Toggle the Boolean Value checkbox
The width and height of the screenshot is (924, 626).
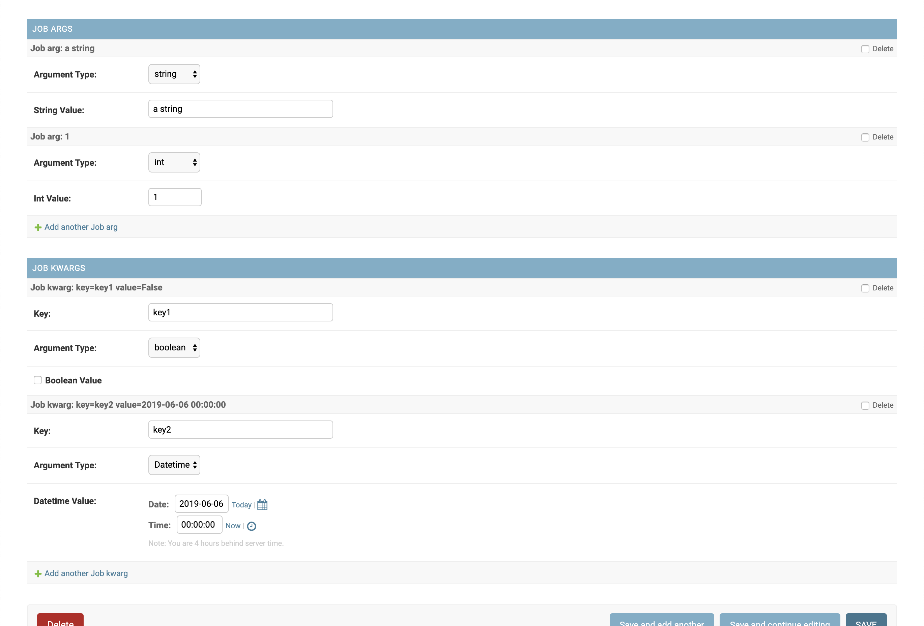(x=38, y=380)
